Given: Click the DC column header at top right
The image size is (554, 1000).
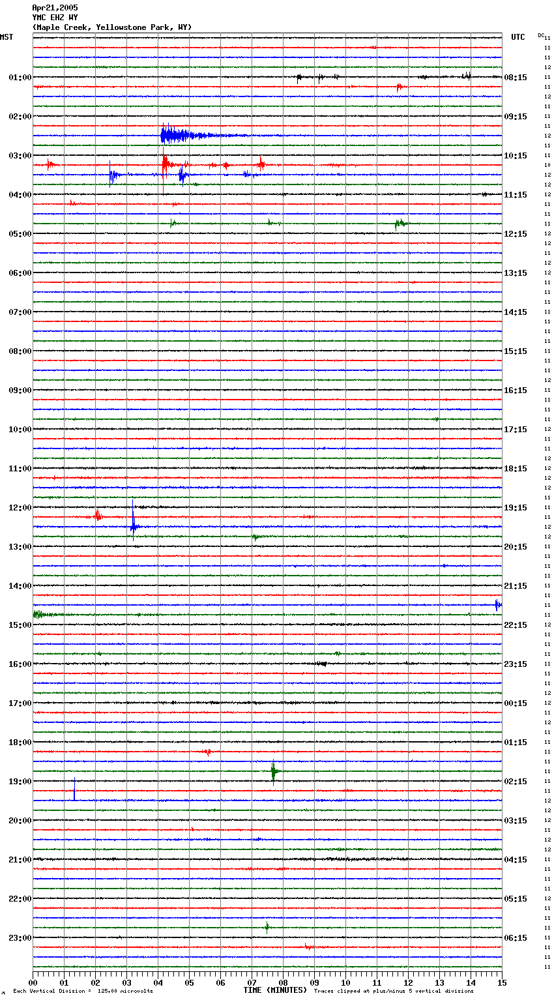Looking at the screenshot, I should pyautogui.click(x=541, y=35).
